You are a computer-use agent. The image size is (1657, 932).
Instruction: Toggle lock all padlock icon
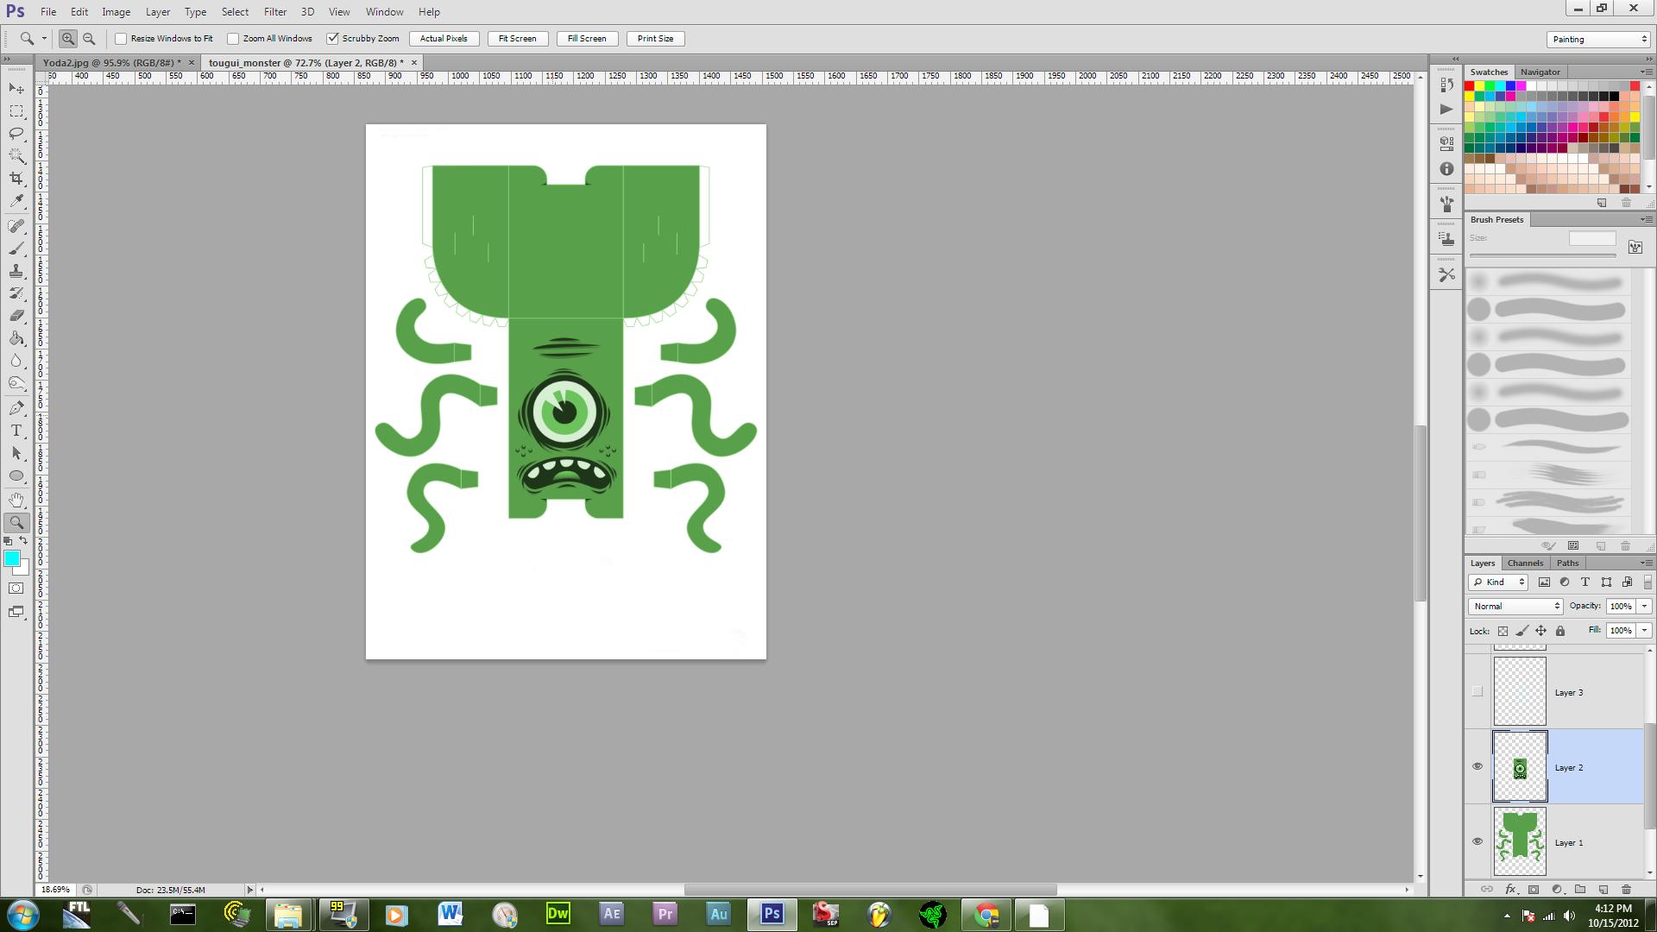1560,631
